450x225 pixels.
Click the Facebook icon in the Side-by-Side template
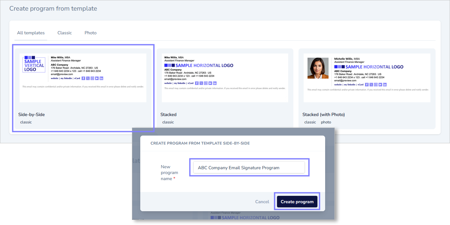[83, 78]
